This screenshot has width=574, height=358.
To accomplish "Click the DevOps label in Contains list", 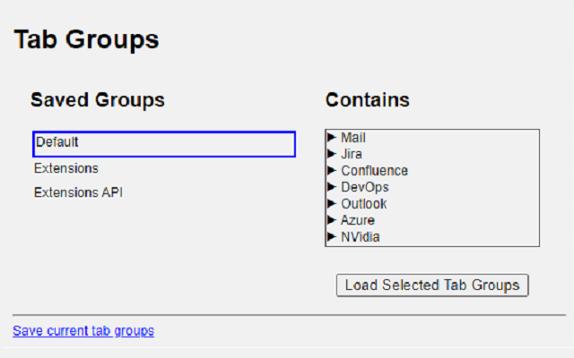I will tap(364, 187).
